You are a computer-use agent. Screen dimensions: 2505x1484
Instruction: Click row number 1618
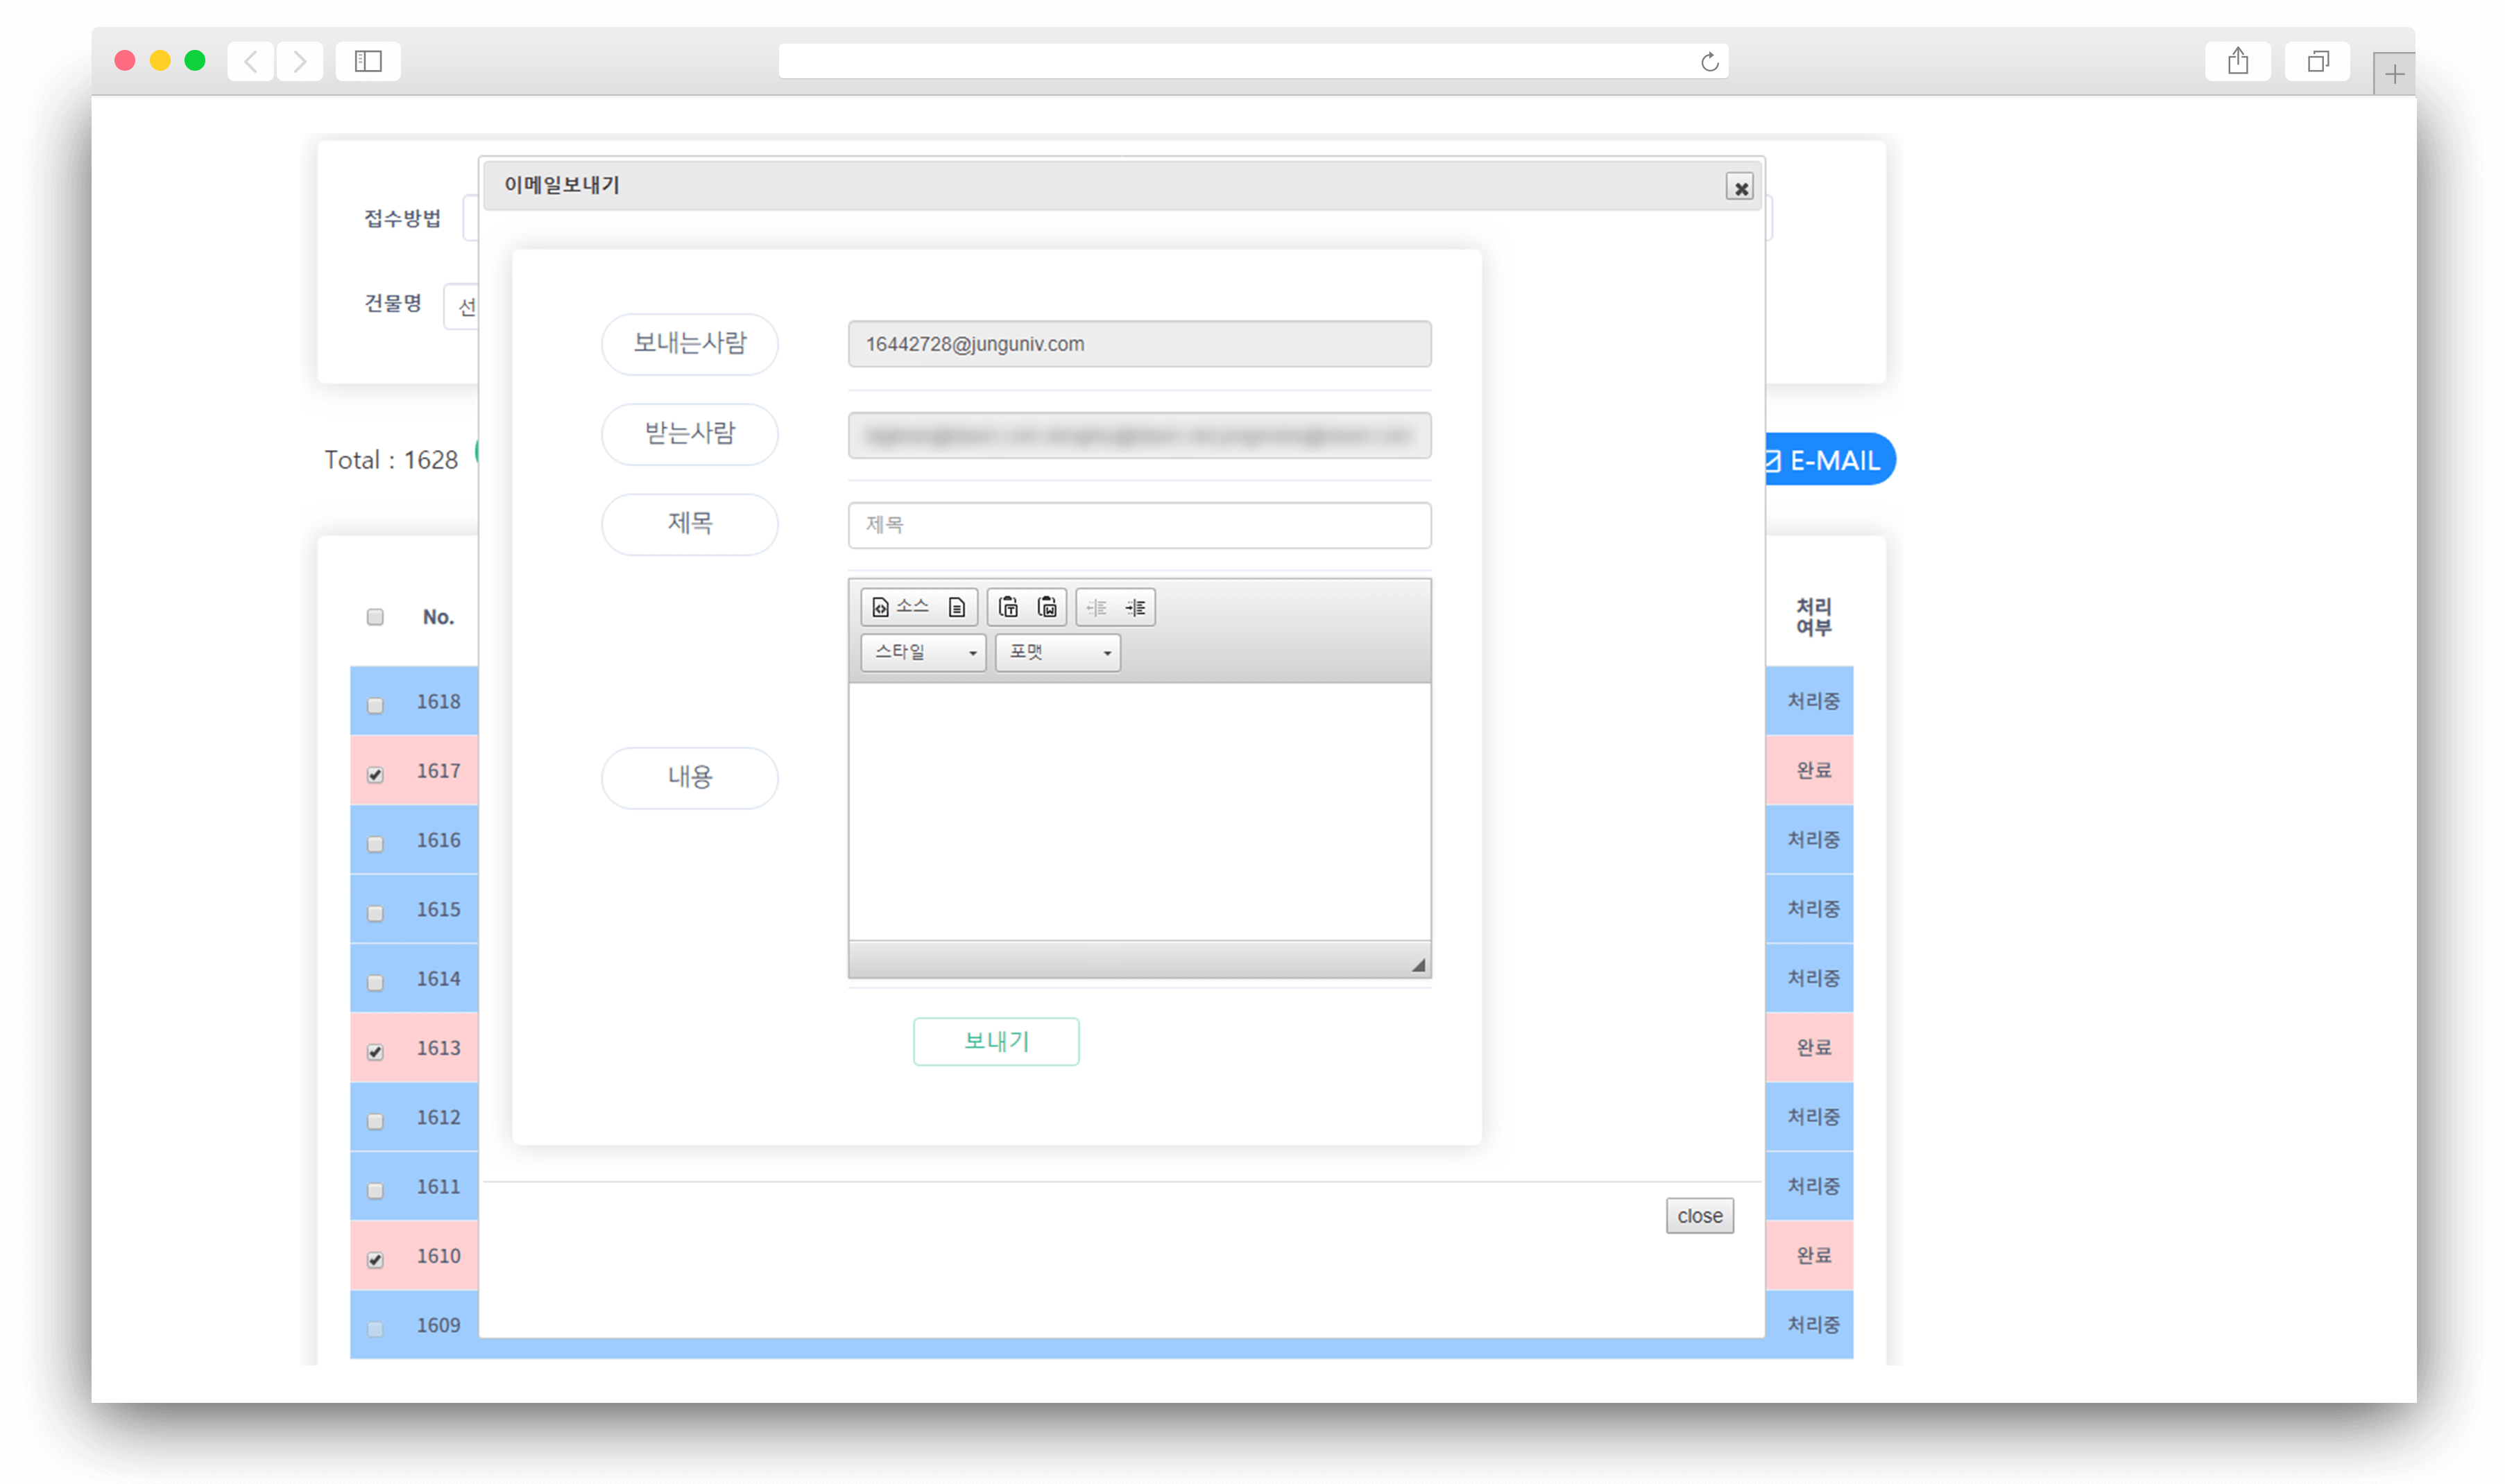[x=438, y=702]
